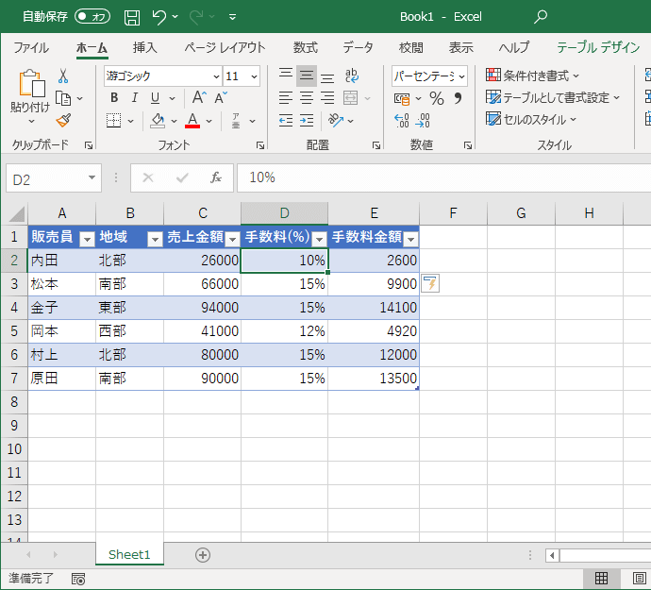Apply the red font color
This screenshot has height=590, width=651.
[x=192, y=121]
